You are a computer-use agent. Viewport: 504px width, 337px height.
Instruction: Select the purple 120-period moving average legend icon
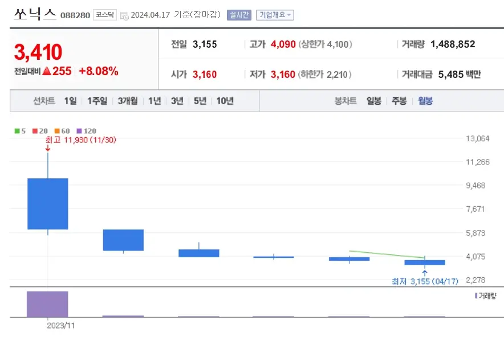pos(79,130)
